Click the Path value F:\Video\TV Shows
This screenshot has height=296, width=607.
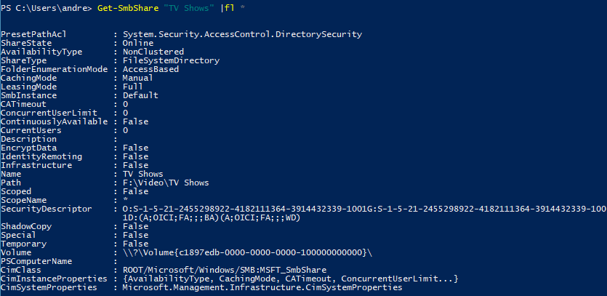point(166,183)
